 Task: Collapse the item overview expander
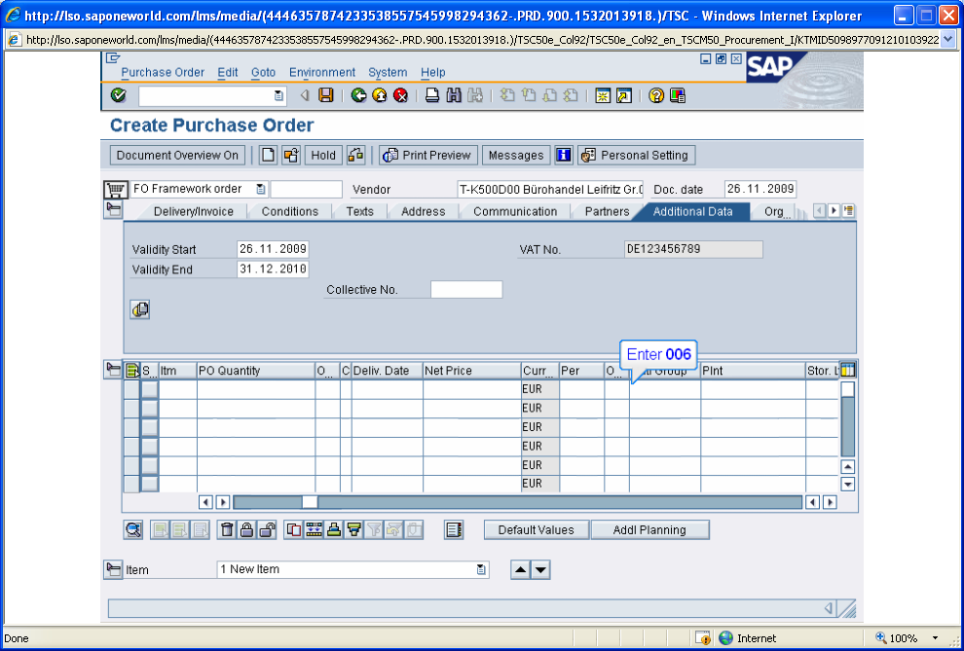(x=113, y=370)
